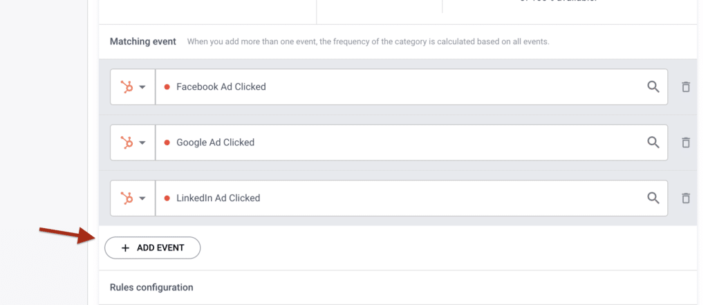
Task: Expand source dropdown arrow for Google Ad Clicked
Action: coord(142,142)
